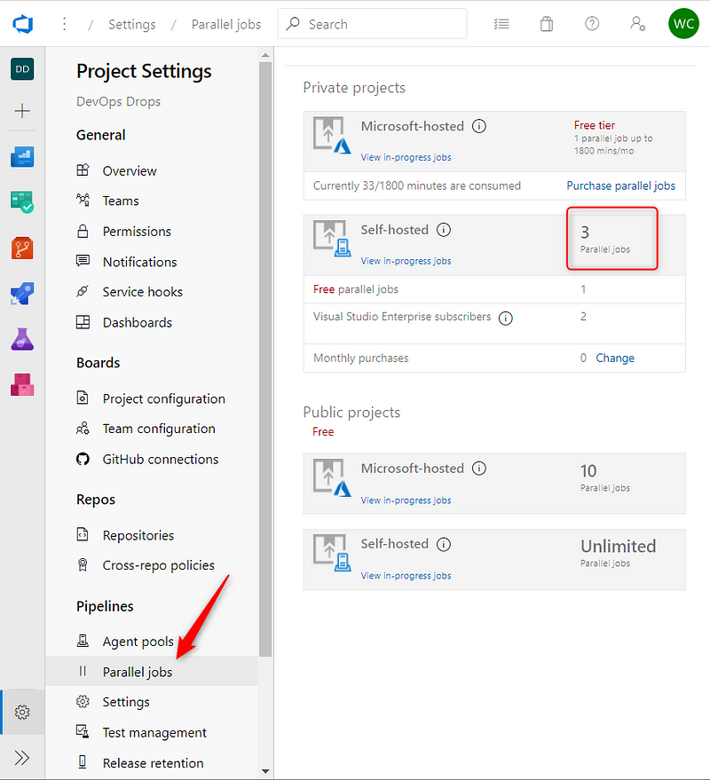
Task: Click Purchase parallel jobs link
Action: [620, 186]
